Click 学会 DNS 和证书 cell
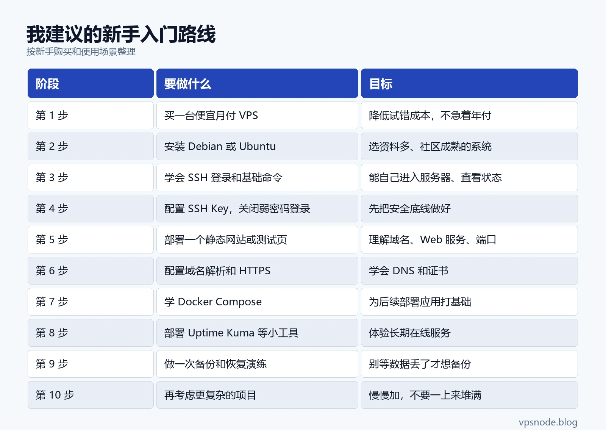 [x=469, y=271]
